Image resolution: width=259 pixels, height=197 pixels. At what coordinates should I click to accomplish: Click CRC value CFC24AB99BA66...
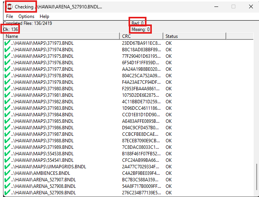tap(141, 160)
